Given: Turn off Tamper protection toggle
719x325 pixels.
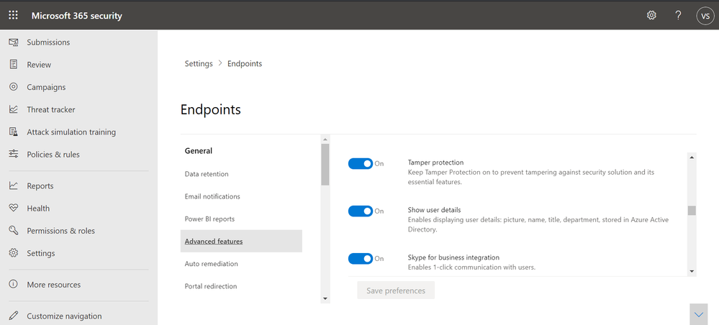Looking at the screenshot, I should [361, 164].
